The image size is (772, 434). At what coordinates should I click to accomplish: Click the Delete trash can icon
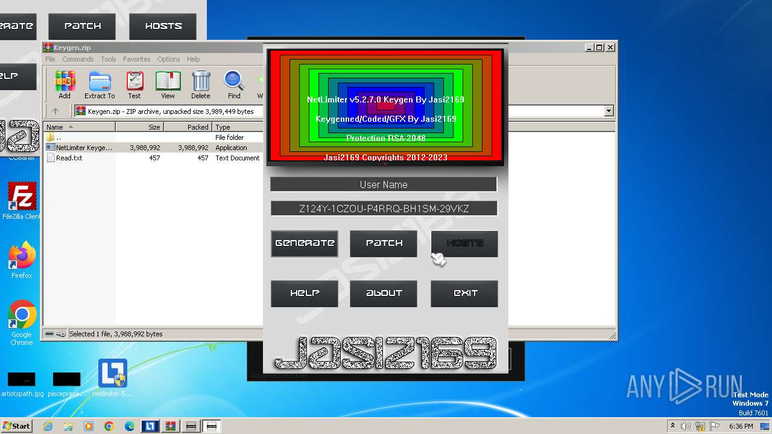tap(201, 85)
